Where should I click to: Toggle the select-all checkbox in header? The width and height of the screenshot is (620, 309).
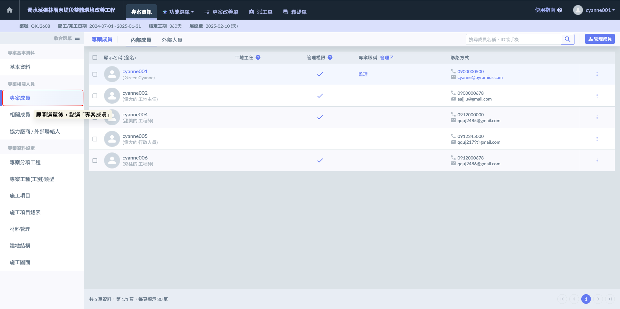95,58
